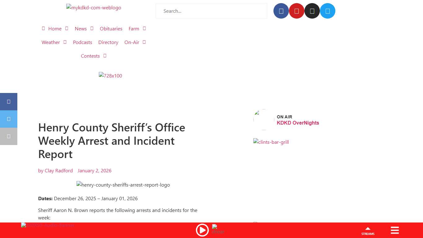This screenshot has width=423, height=238.
Task: Open the hamburger menu in the audio bar
Action: coord(395,230)
